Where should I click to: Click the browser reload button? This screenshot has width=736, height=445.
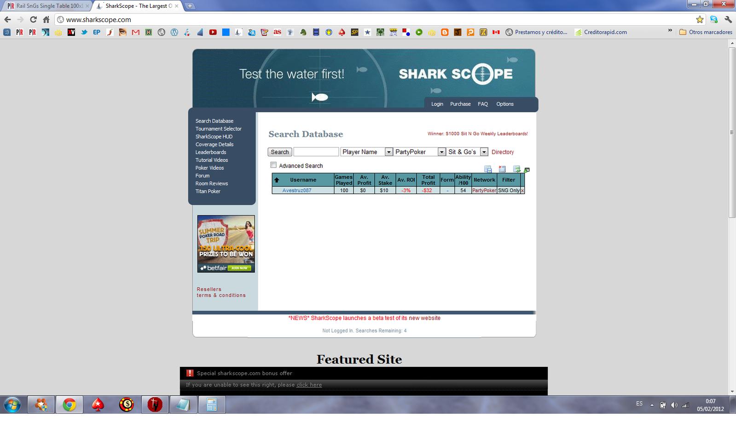point(33,19)
